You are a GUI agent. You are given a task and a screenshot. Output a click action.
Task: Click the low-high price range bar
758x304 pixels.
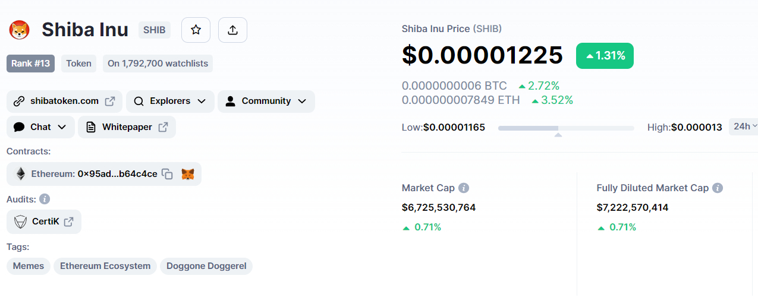pyautogui.click(x=566, y=128)
